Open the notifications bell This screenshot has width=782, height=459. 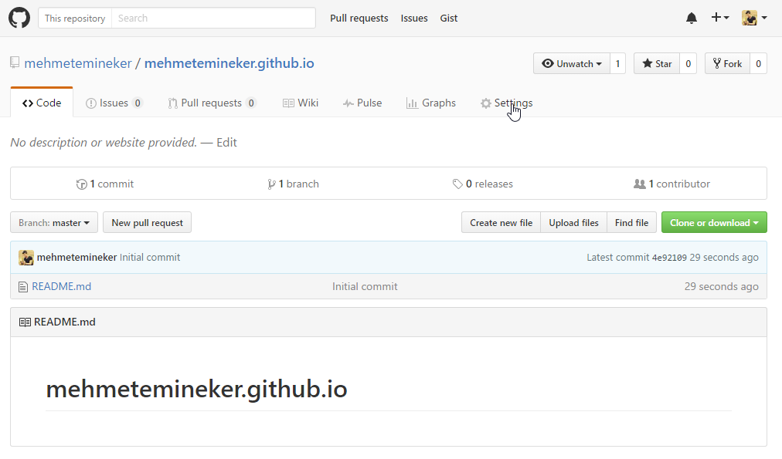[692, 18]
